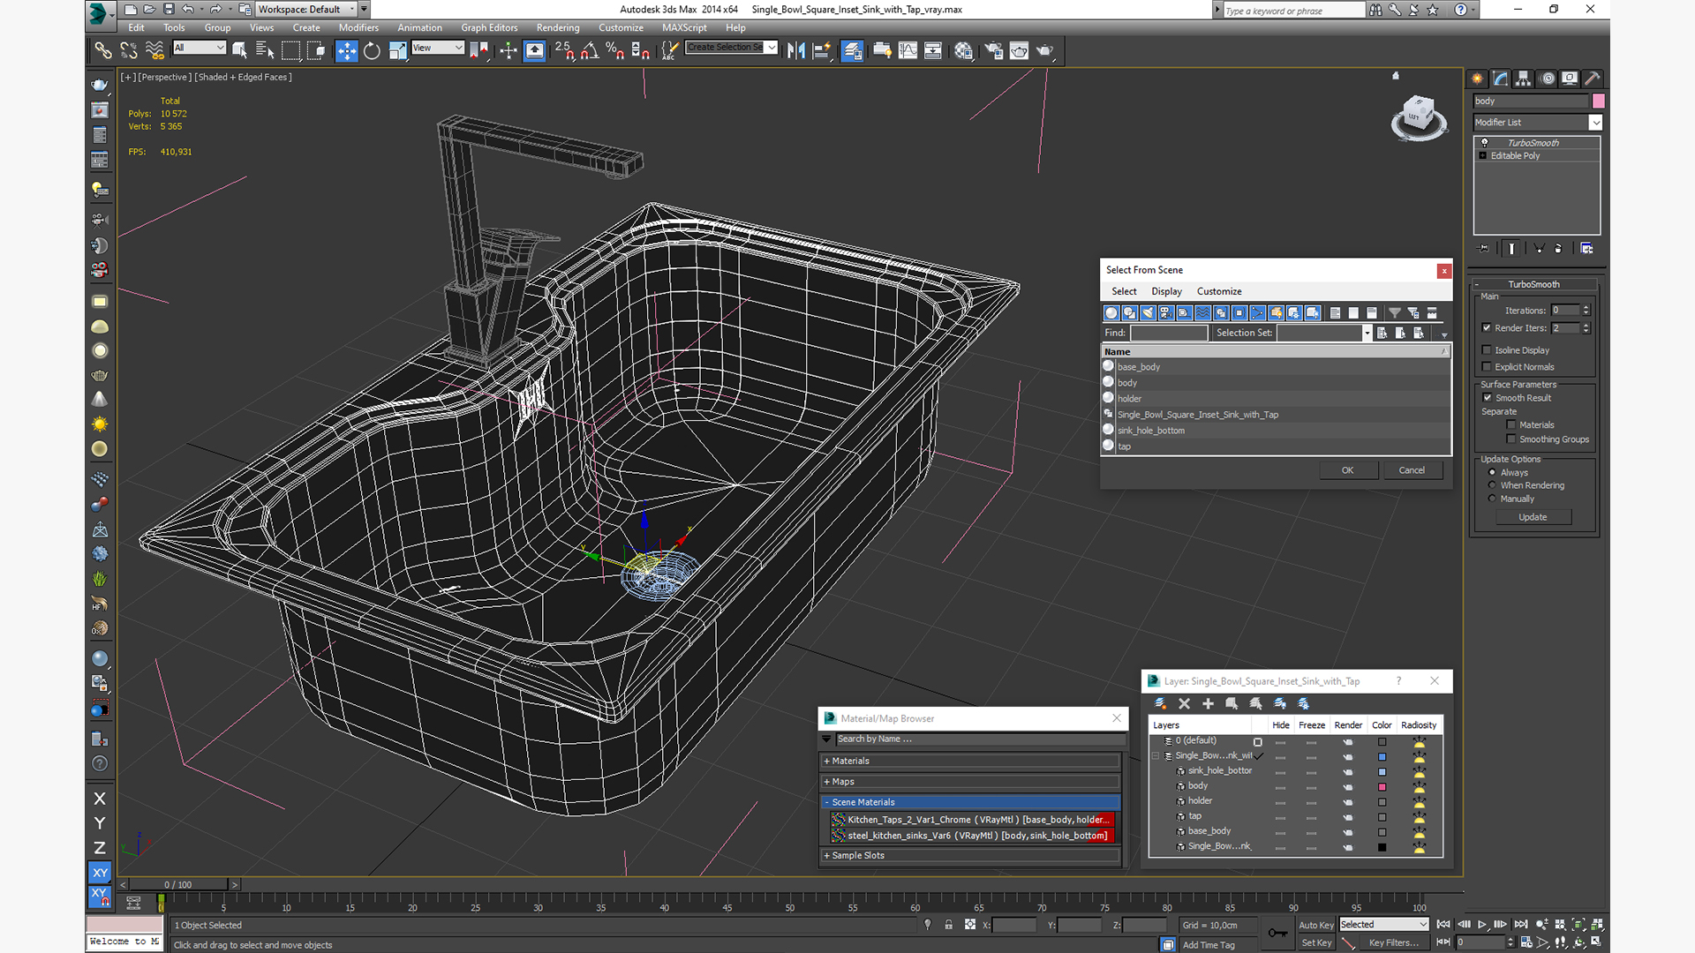Select the Manually update option
1695x953 pixels.
1493,499
